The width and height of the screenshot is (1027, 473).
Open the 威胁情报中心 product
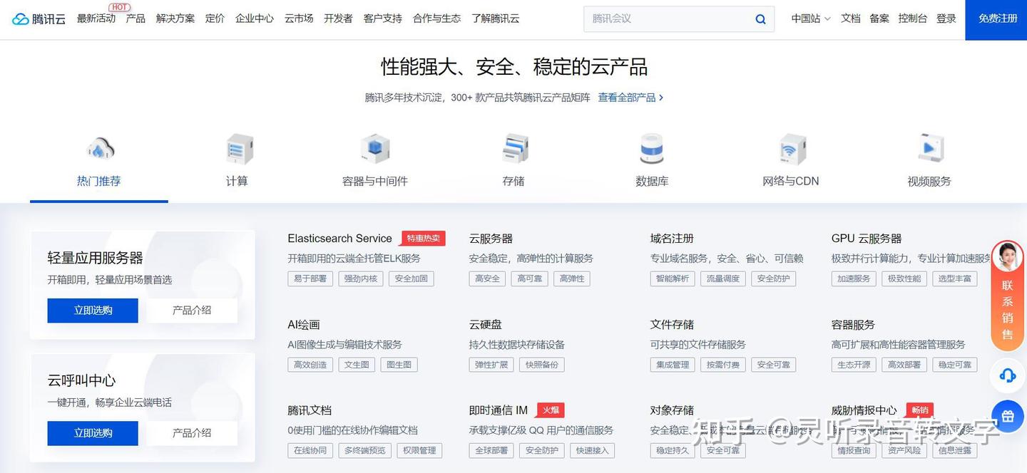click(x=864, y=411)
